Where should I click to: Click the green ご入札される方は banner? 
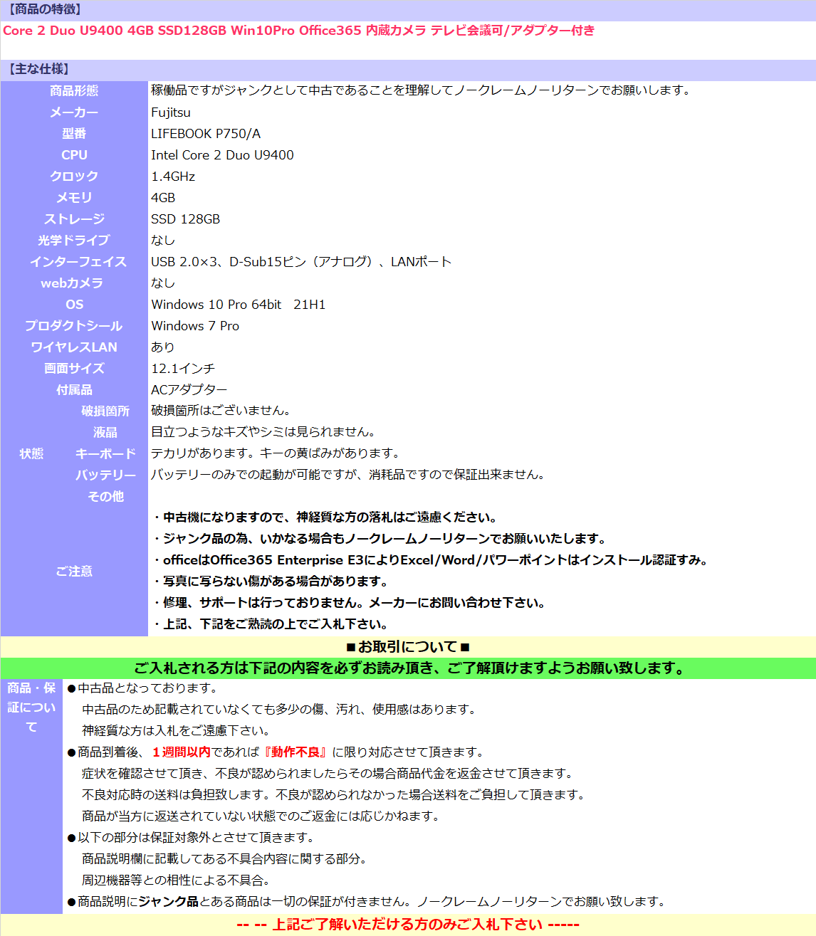click(409, 668)
